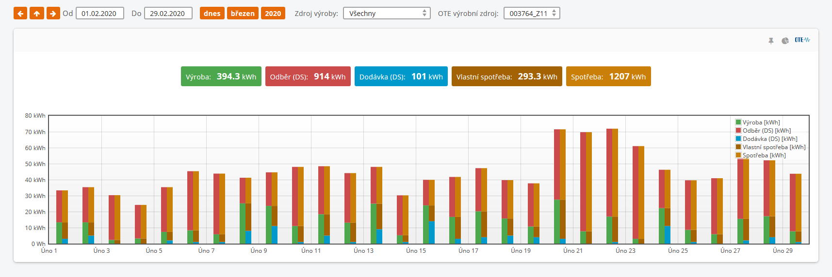Screen dimensions: 832x277
Task: Click Vlastní spotřeba brown legend swatch
Action: [738, 147]
